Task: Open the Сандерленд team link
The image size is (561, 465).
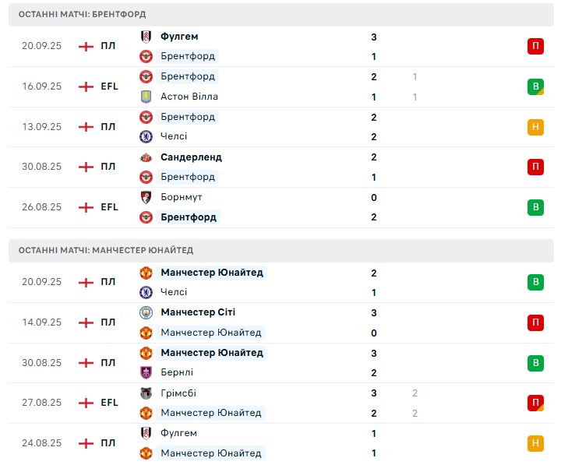Action: (x=191, y=157)
